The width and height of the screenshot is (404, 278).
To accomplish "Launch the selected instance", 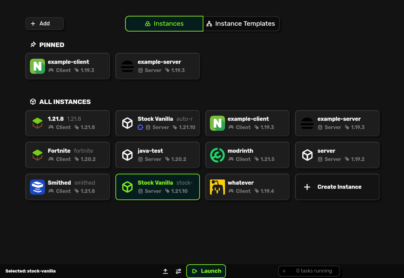I will [x=206, y=271].
